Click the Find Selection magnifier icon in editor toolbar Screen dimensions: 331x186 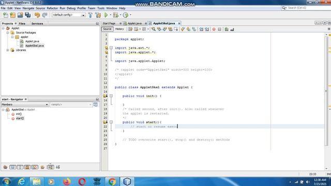point(154,29)
